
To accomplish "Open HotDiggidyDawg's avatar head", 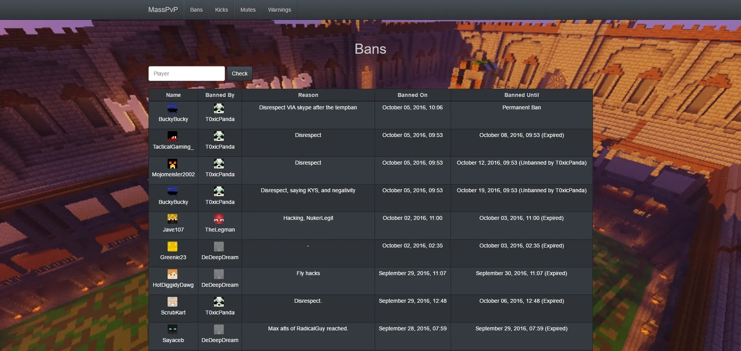I will (x=172, y=274).
